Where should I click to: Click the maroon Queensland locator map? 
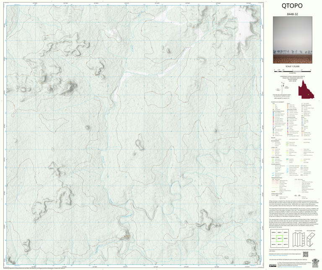(x=306, y=89)
